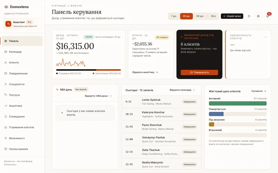This screenshot has width=278, height=173.
Task: Click the 67 клієнтів count
Action: pos(260,98)
